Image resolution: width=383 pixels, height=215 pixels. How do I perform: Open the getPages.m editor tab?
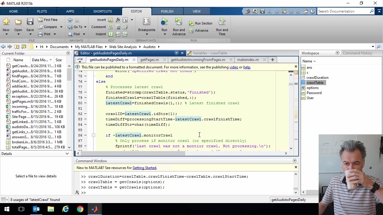click(149, 60)
